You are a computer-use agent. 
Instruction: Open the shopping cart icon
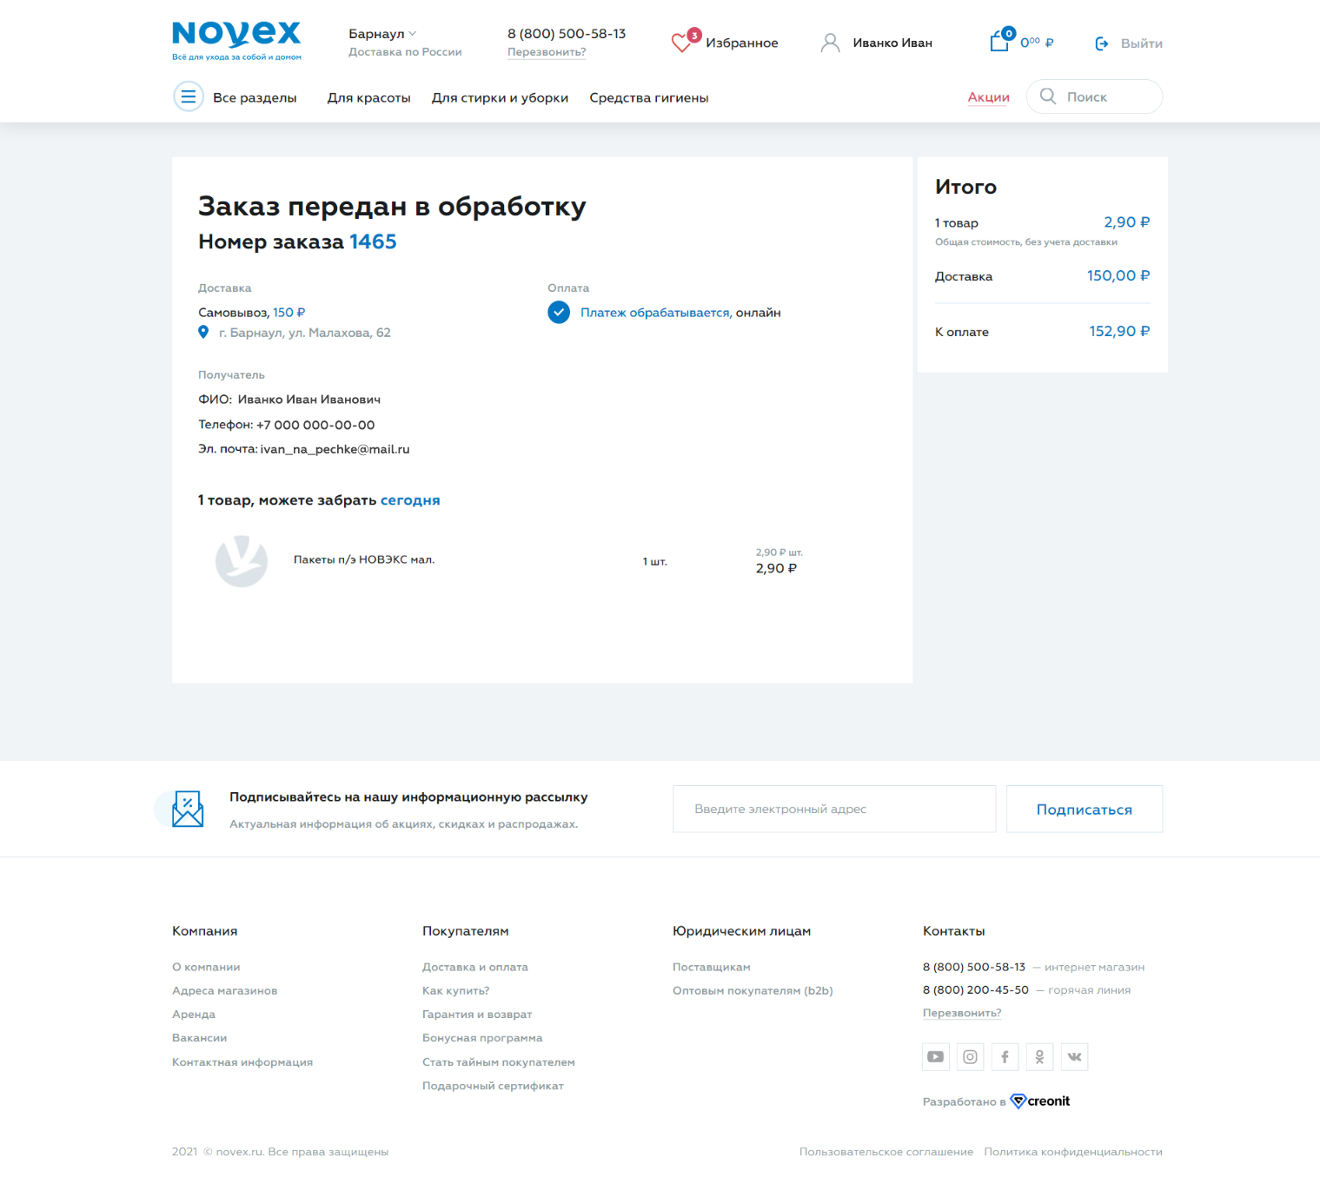click(999, 42)
